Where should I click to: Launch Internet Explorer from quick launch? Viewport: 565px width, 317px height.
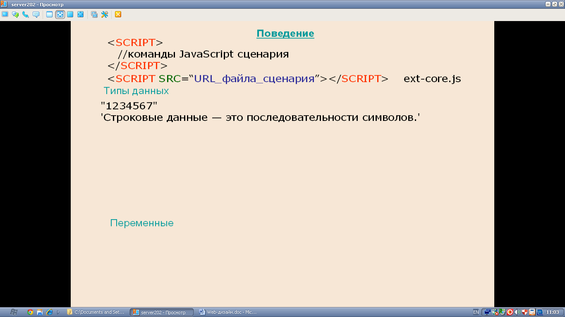pyautogui.click(x=49, y=312)
